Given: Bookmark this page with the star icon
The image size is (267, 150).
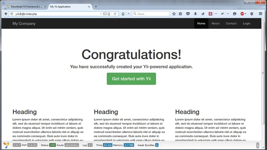Looking at the screenshot, I should coord(174,14).
